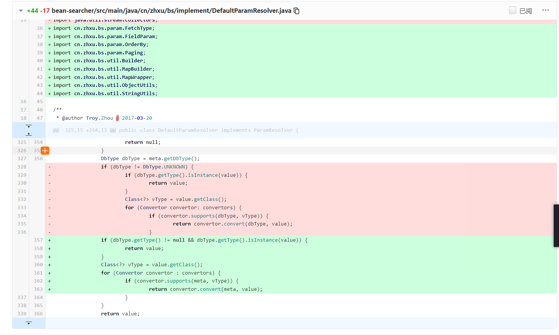Mark file as viewed with 已阅 checkbox
The height and width of the screenshot is (335, 559).
tap(512, 11)
